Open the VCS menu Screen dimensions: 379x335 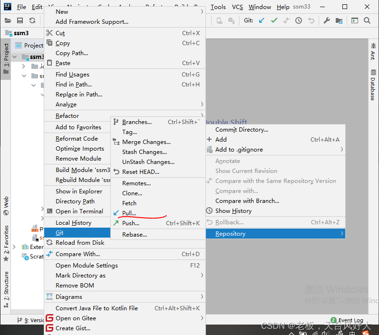237,7
